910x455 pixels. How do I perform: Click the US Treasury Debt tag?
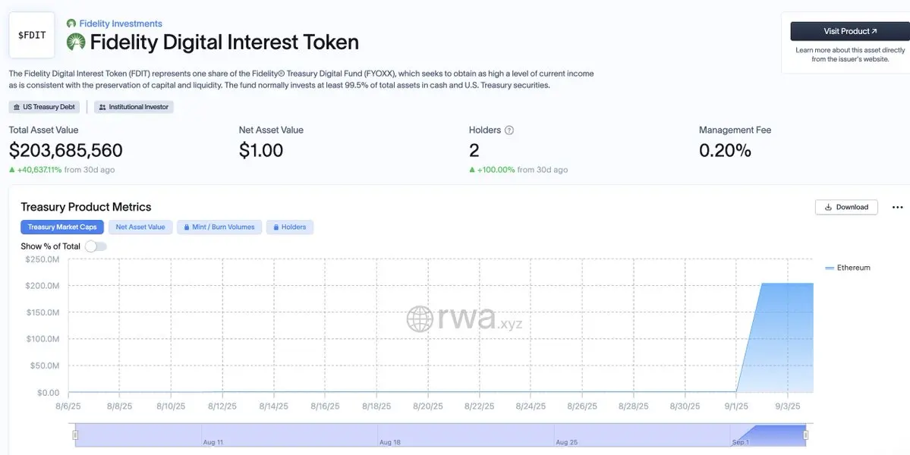coord(45,107)
